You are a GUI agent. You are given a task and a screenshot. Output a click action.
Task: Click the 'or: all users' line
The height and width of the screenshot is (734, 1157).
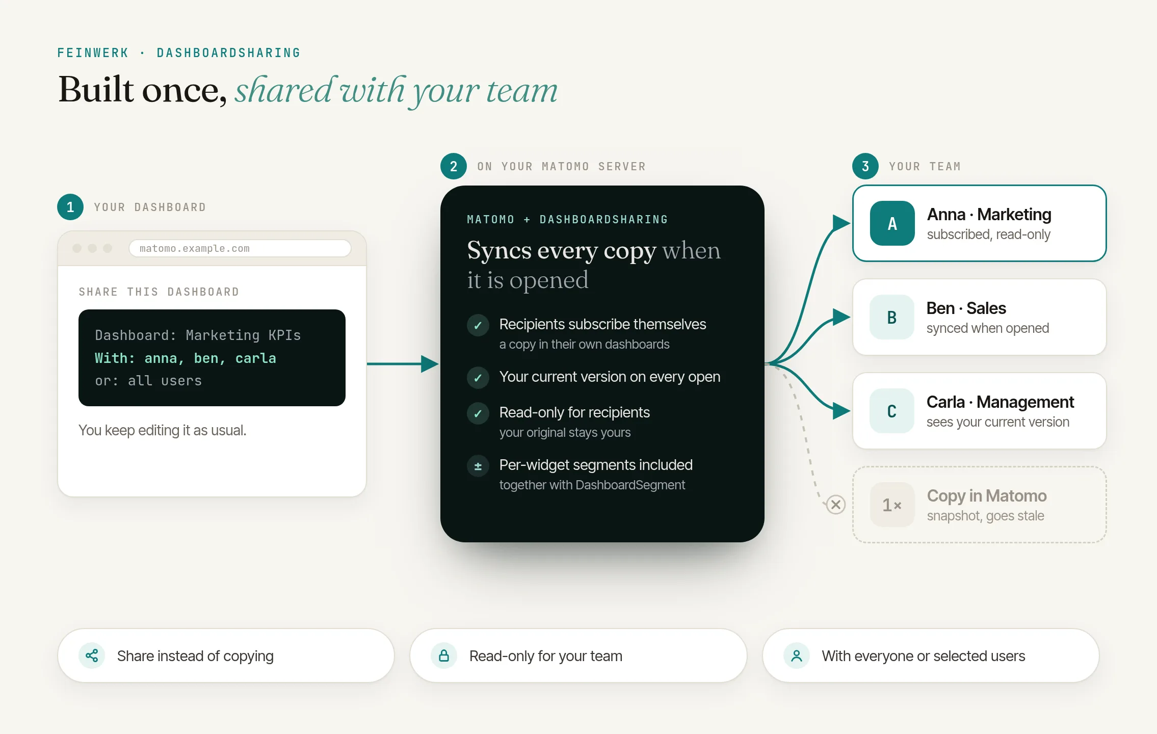[x=148, y=381]
